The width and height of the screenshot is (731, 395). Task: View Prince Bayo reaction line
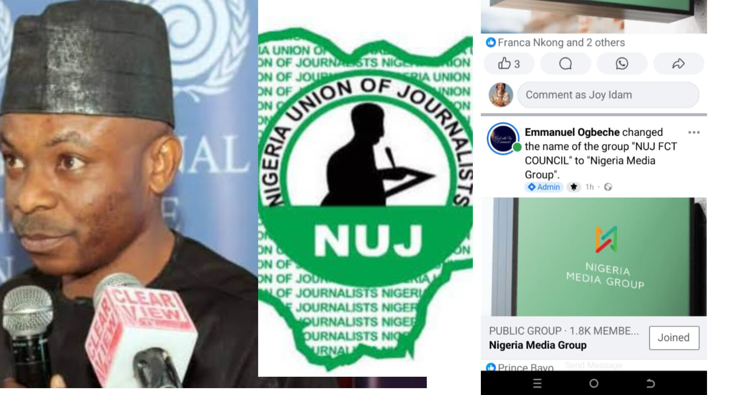click(x=520, y=367)
